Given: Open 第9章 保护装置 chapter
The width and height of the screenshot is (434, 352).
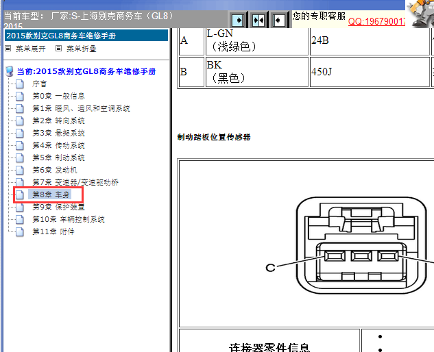Looking at the screenshot, I should coord(58,207).
